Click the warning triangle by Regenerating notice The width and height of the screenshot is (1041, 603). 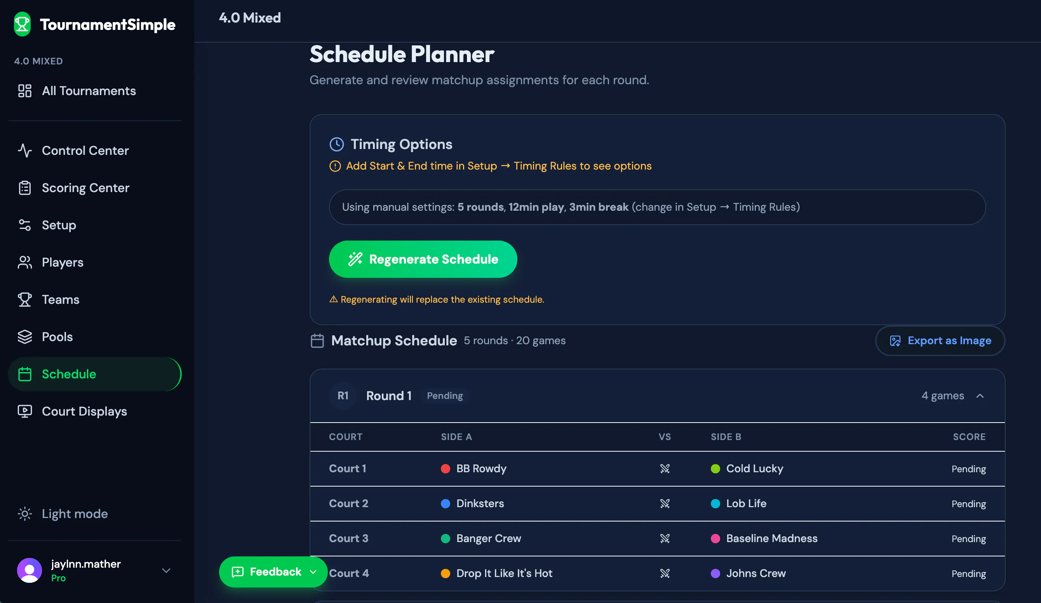(333, 299)
